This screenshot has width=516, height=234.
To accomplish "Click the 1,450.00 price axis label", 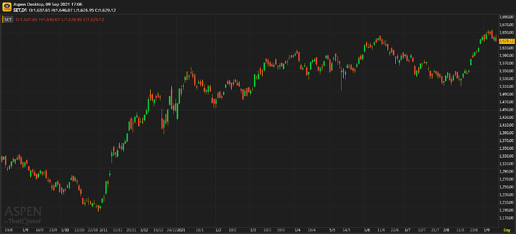I will click(507, 110).
